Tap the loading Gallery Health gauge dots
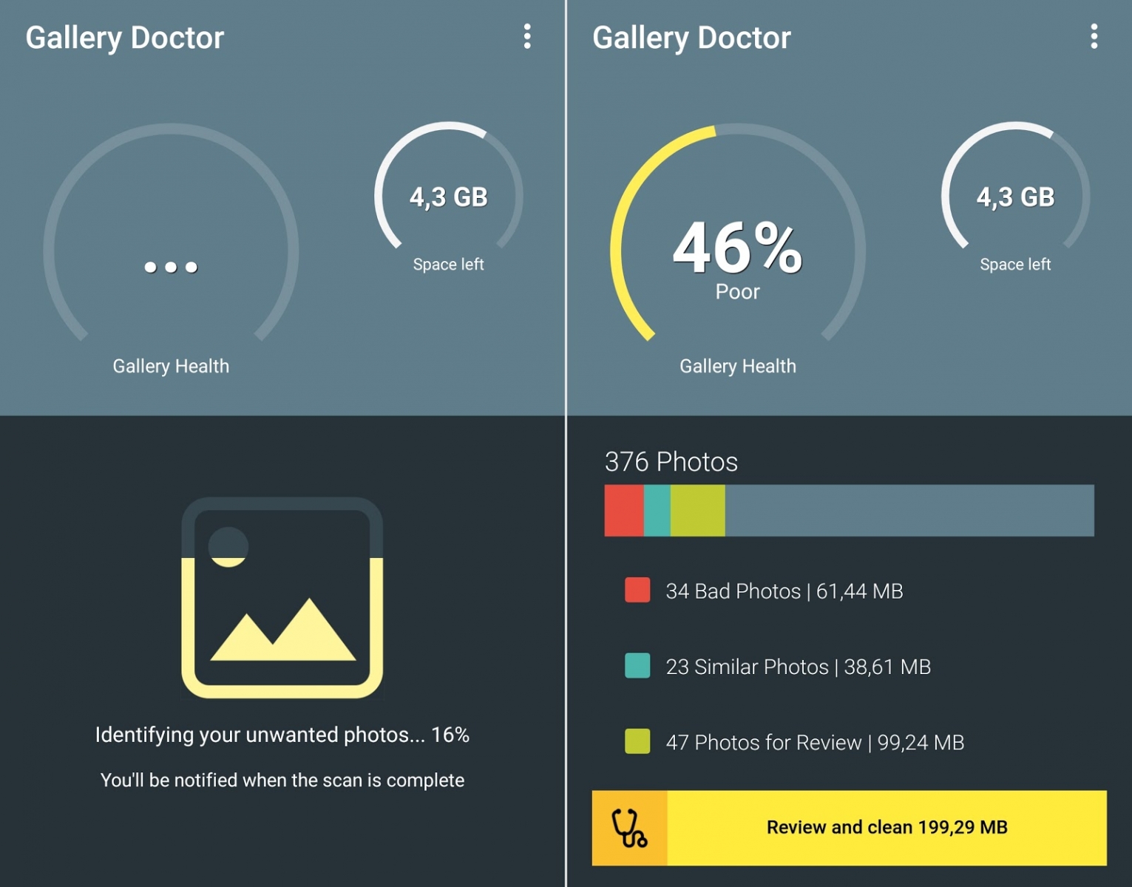 171,267
